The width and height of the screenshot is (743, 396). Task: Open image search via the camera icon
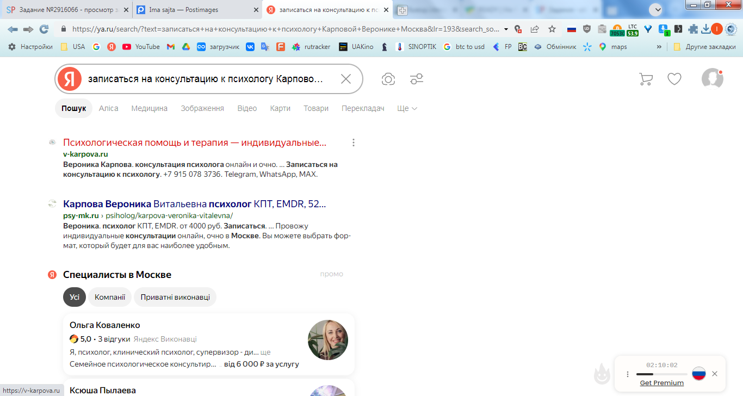point(388,79)
